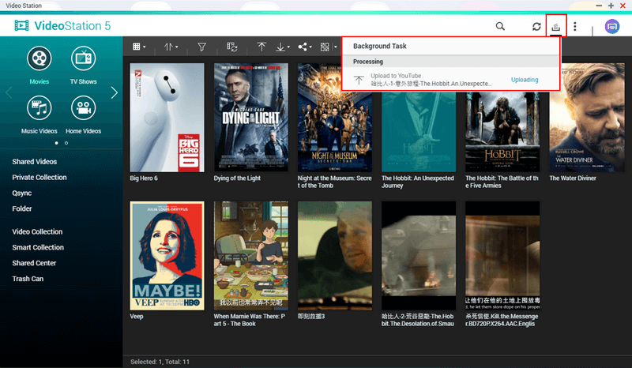Open the sort order dropdown
Screen dimensions: 632x368
point(171,47)
